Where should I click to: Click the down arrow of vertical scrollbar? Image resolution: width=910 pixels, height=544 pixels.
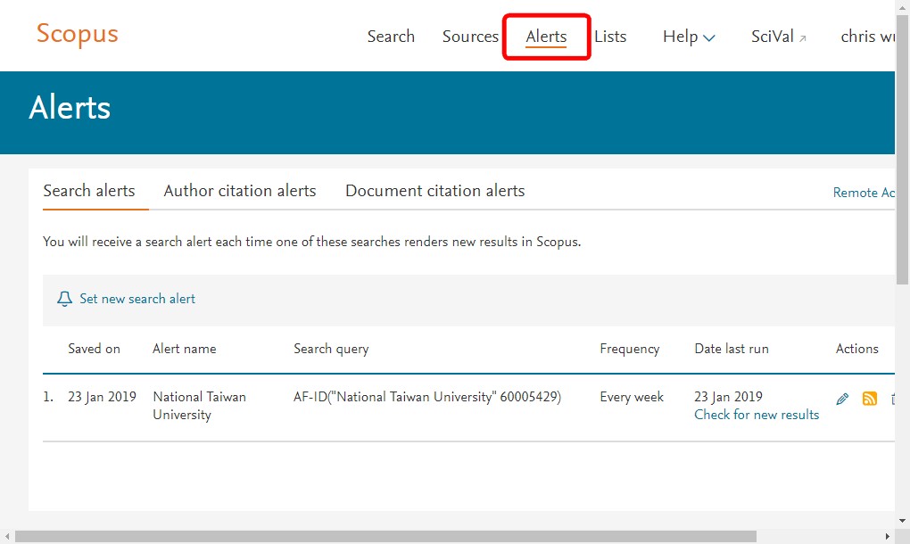click(x=902, y=520)
